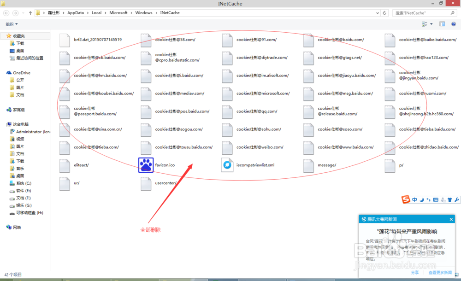This screenshot has width=461, height=281.
Task: Select the favicon.ico file
Action: coord(157,165)
